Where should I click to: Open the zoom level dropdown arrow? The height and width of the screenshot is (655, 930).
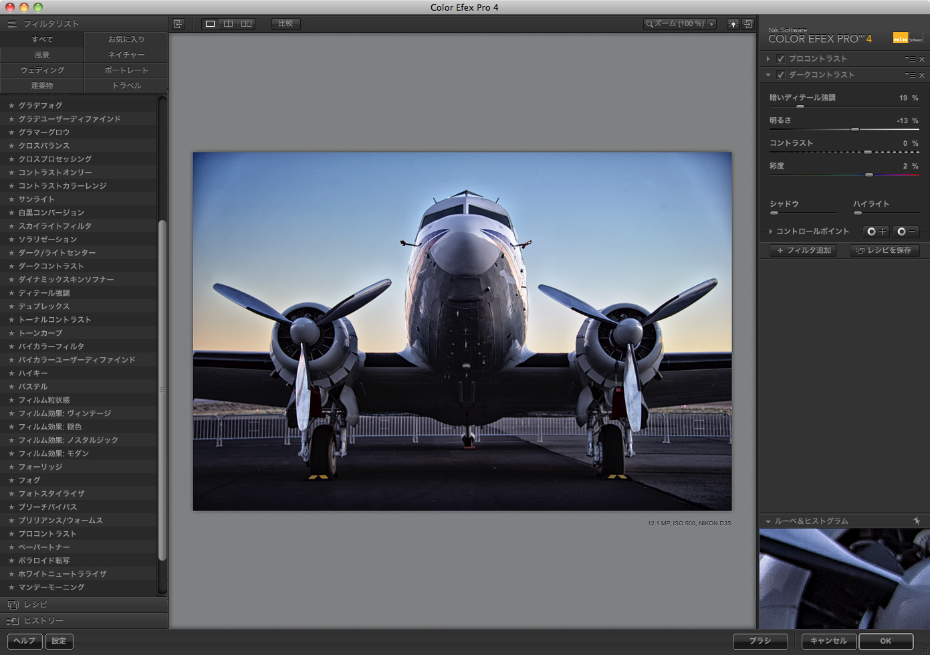pyautogui.click(x=713, y=23)
